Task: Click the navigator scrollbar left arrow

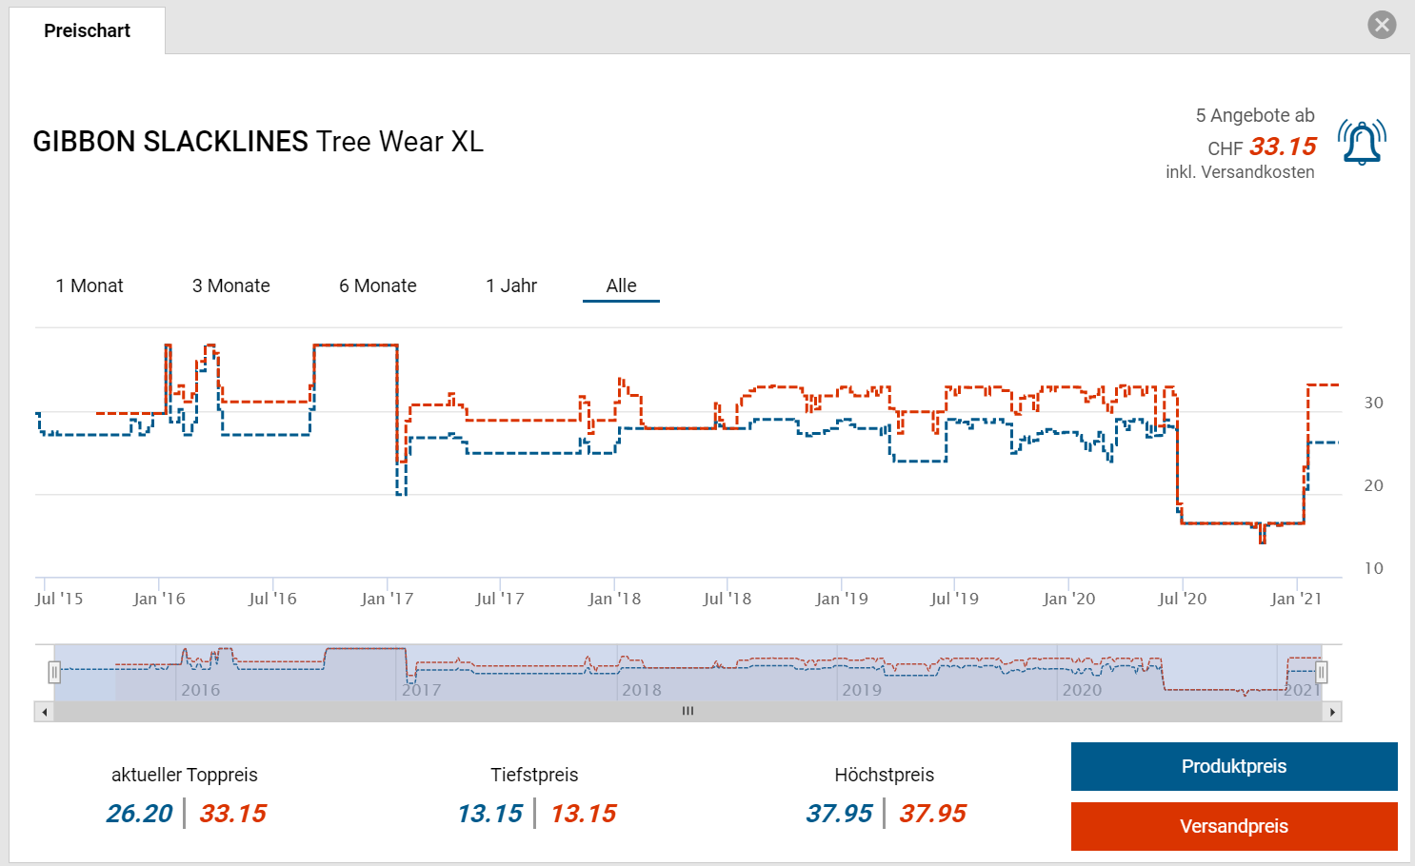Action: 44,712
